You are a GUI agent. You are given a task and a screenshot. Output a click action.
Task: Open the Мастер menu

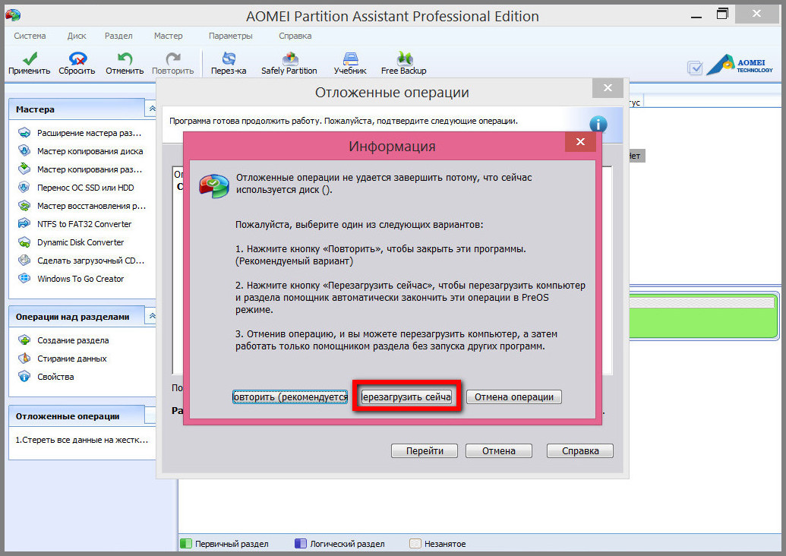168,36
